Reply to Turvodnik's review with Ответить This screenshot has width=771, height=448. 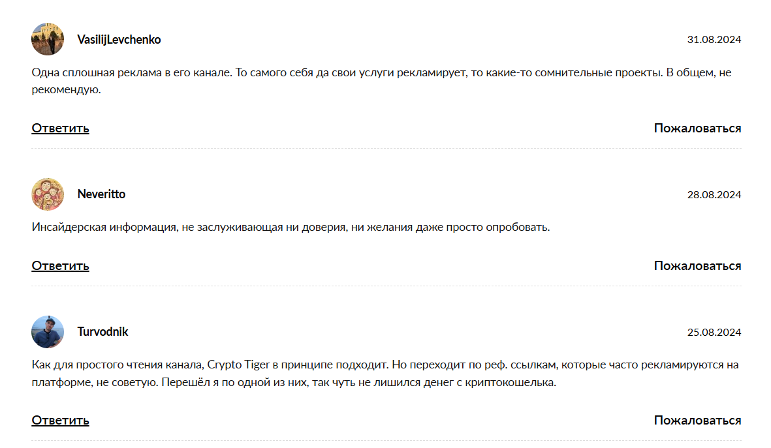61,421
